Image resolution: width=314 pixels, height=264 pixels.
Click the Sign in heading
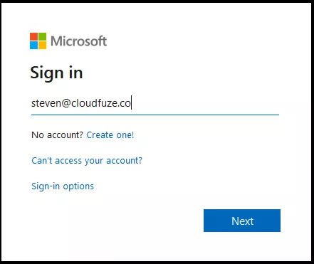[x=56, y=73]
